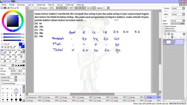The width and height of the screenshot is (187, 105).
Task: Show the color wheel panel
Action: (2, 8)
